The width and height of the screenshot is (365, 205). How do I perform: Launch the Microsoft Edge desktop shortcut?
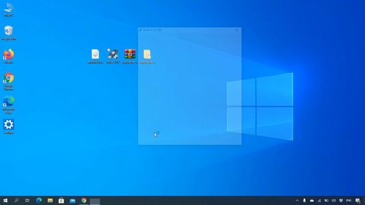pyautogui.click(x=9, y=105)
